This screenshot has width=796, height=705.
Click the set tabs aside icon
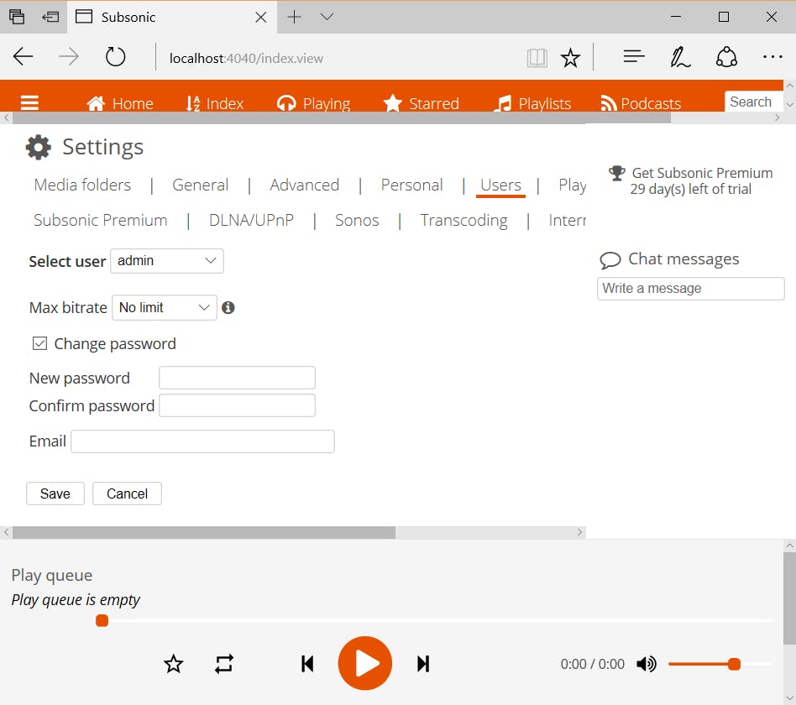pyautogui.click(x=50, y=18)
